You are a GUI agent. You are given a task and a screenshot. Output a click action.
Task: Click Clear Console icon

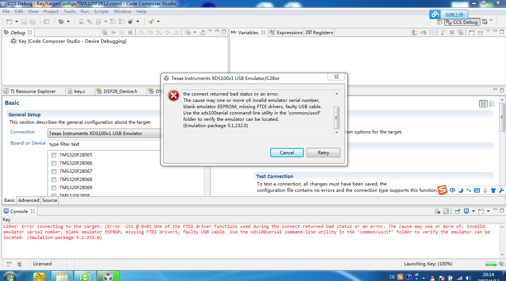click(x=438, y=211)
